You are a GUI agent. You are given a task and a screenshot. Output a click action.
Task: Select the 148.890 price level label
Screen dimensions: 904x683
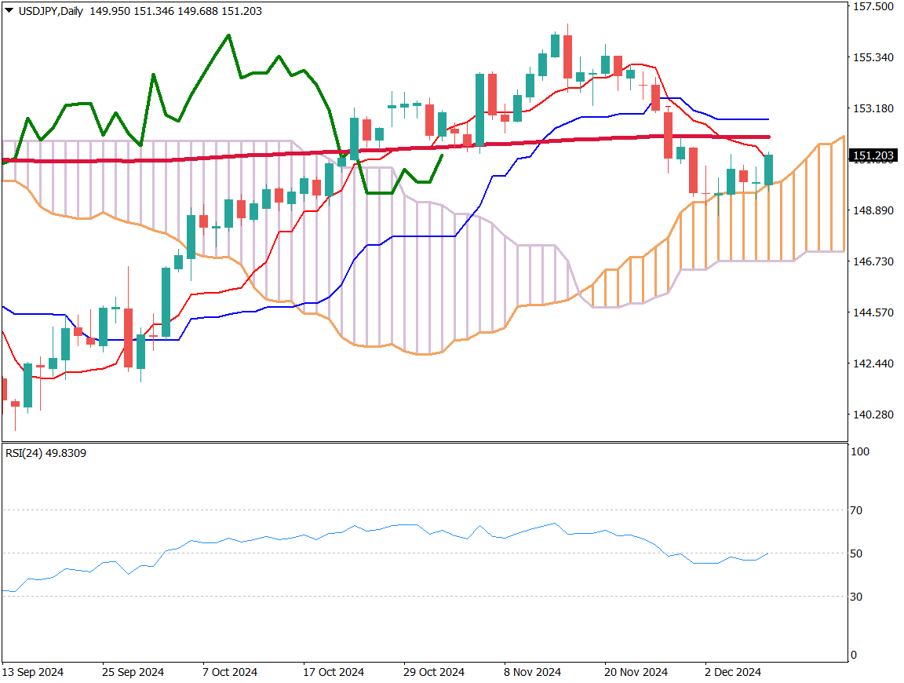pos(873,210)
